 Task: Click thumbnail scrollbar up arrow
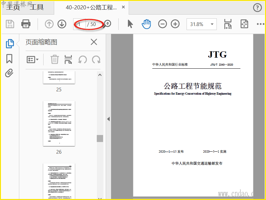pos(100,75)
